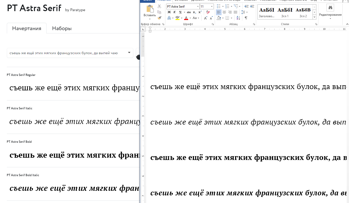Click the PT Astra Serif Italic label
The height and width of the screenshot is (203, 349).
pyautogui.click(x=19, y=108)
